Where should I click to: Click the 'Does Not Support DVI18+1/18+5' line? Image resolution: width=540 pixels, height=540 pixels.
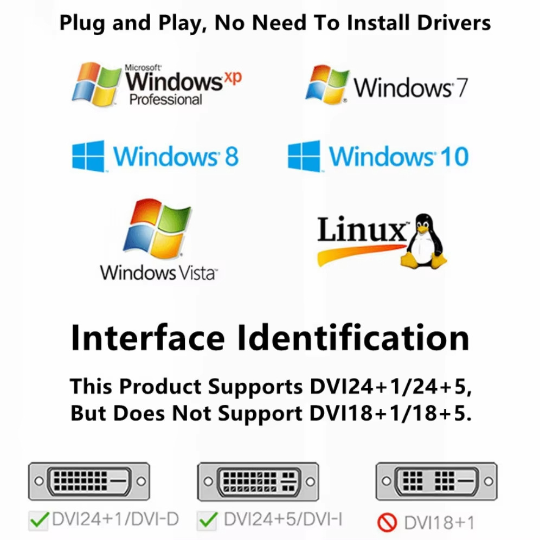coord(271,413)
